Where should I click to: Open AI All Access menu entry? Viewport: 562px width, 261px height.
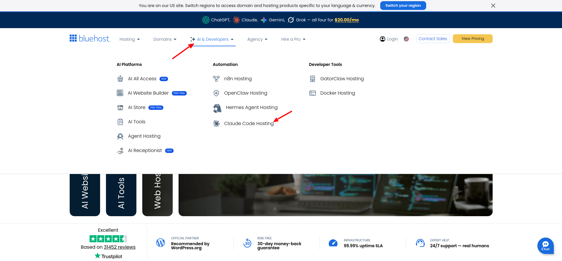(142, 79)
